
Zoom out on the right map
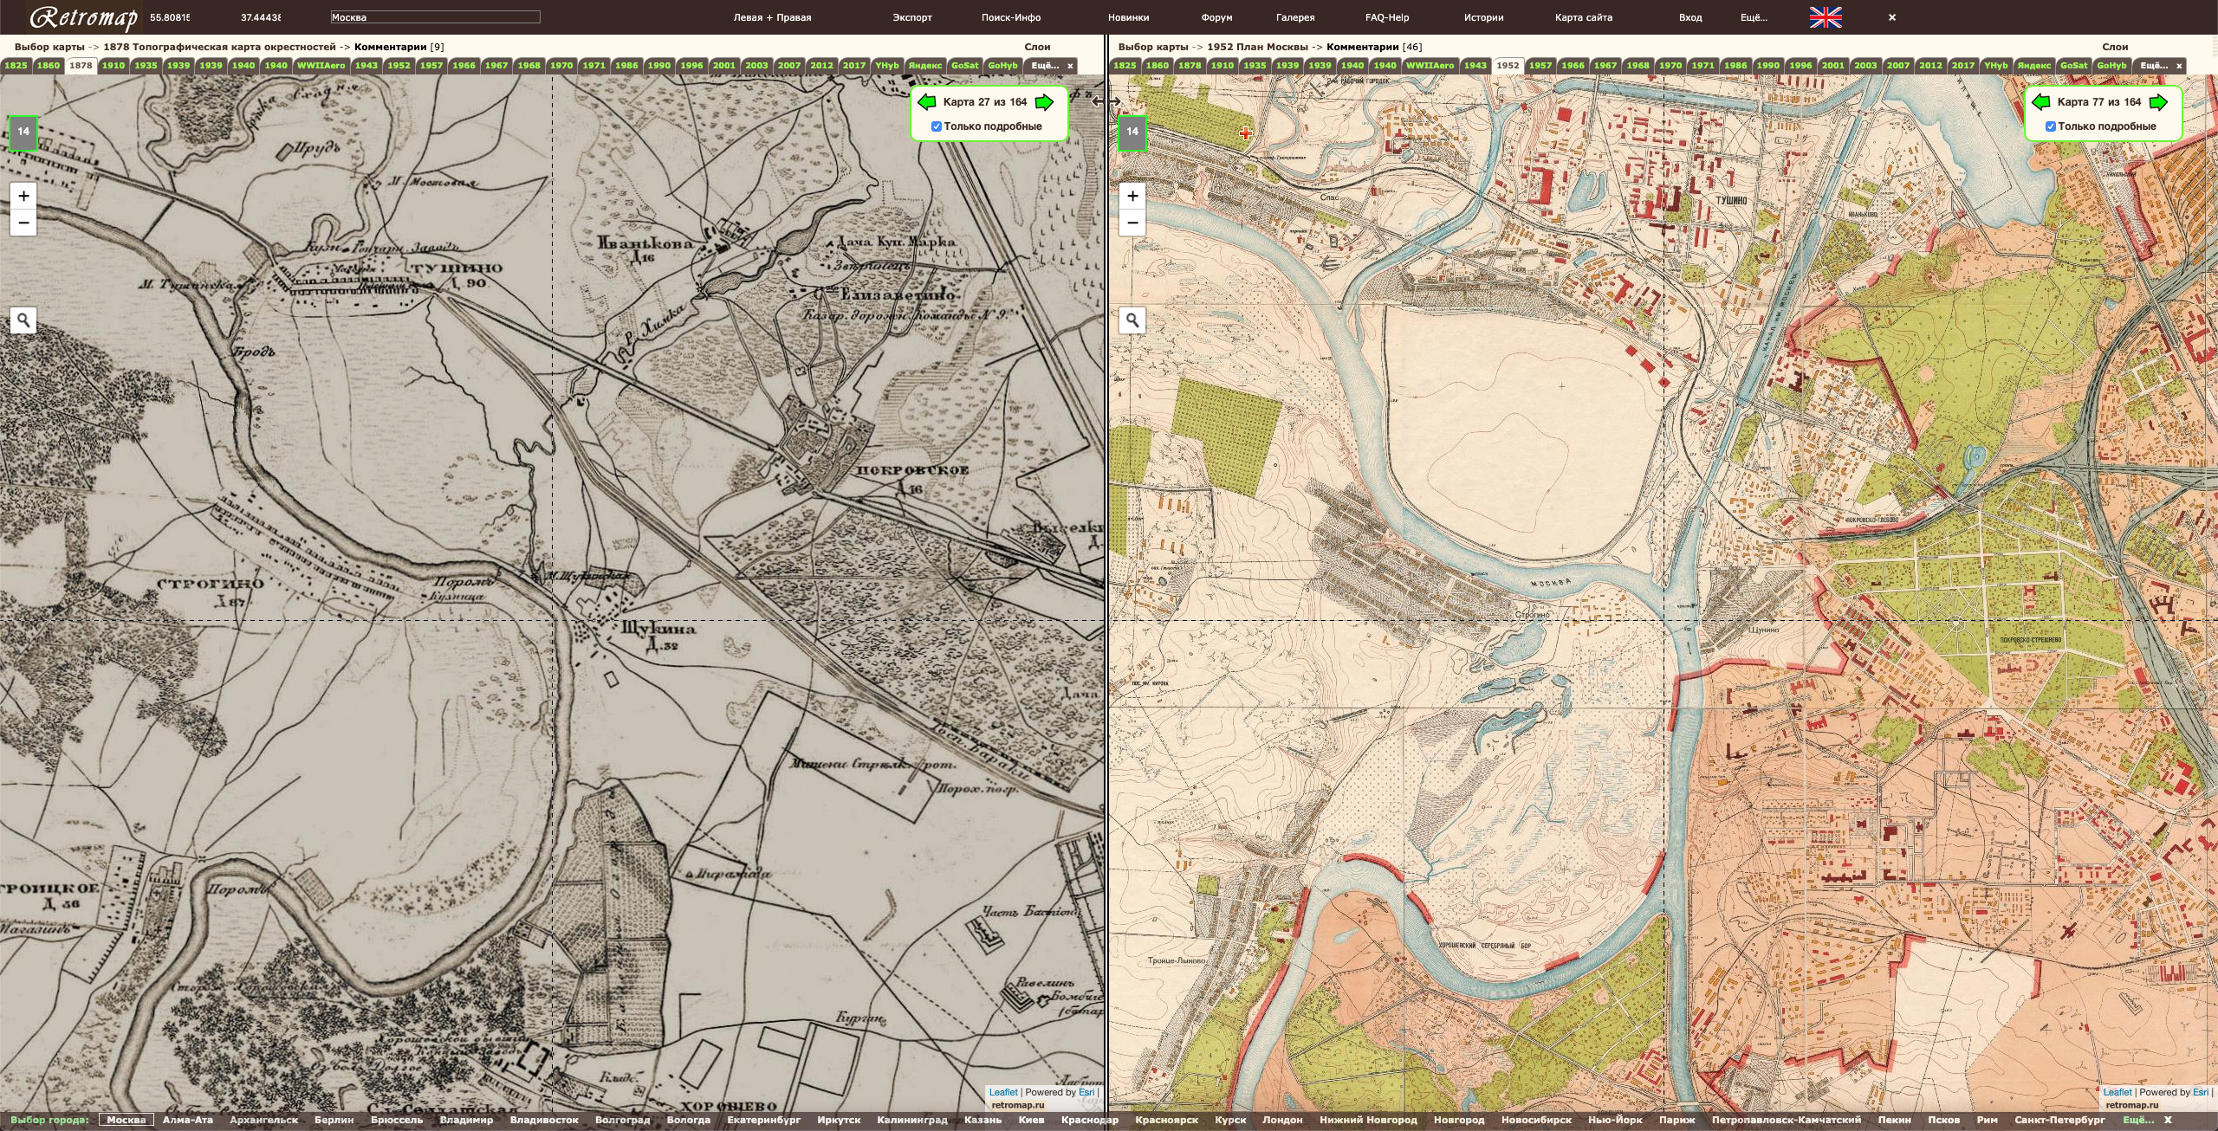tap(1132, 223)
